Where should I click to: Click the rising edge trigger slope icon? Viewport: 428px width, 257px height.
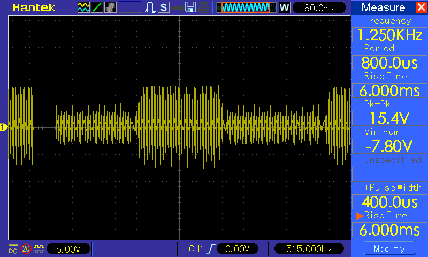point(211,249)
